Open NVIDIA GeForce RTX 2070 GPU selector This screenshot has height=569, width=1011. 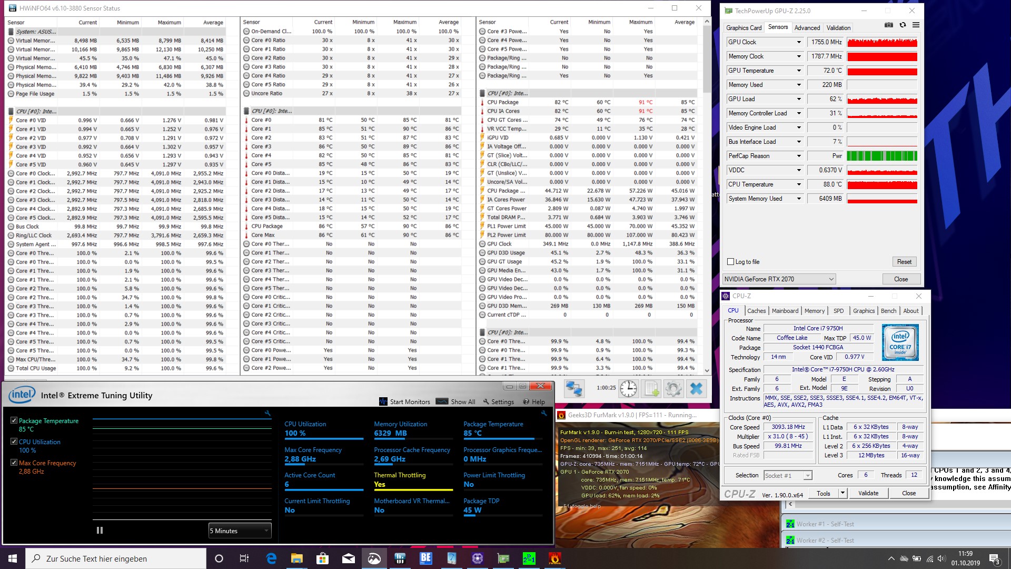click(779, 279)
